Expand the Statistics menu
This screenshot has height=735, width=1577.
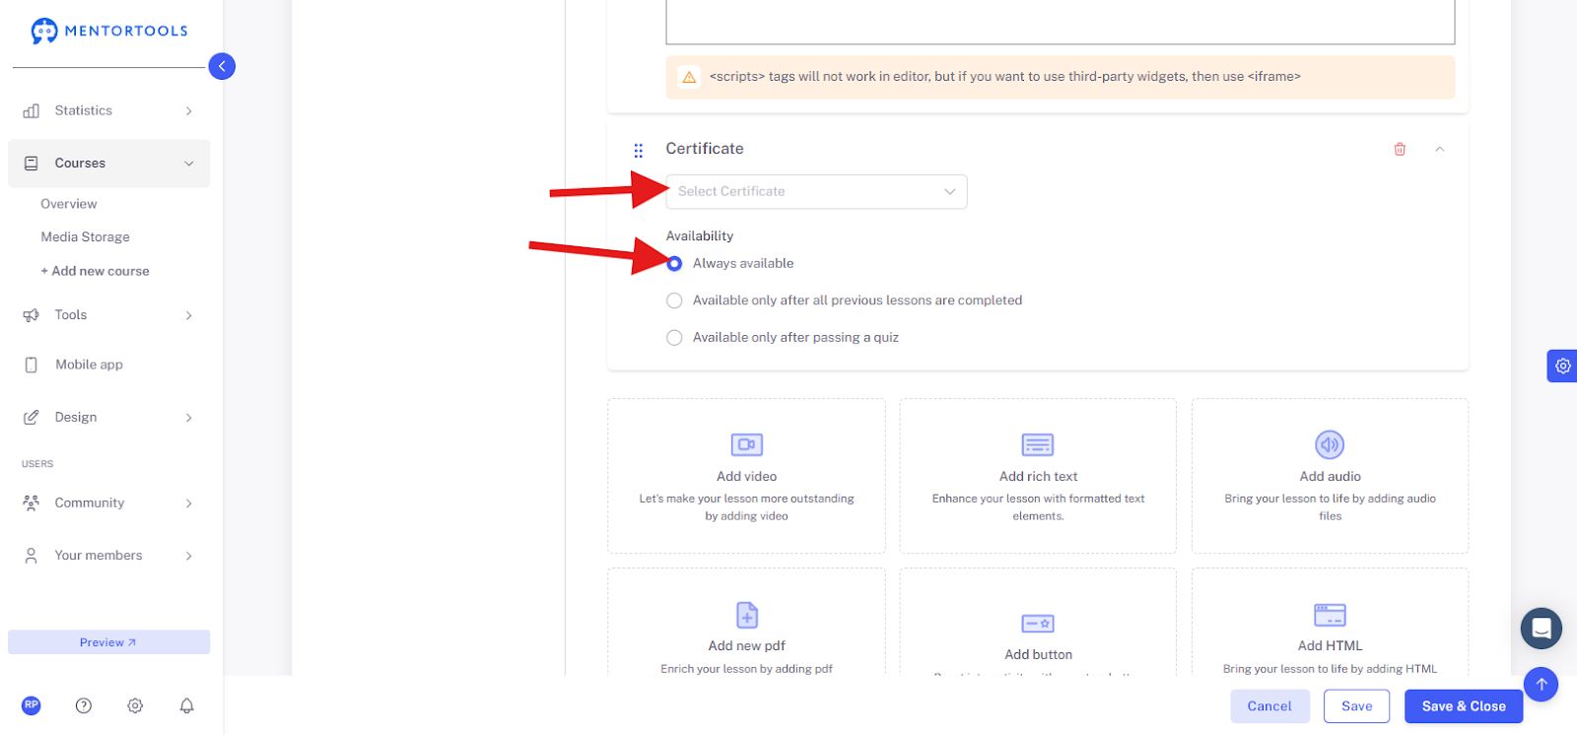[x=108, y=110]
